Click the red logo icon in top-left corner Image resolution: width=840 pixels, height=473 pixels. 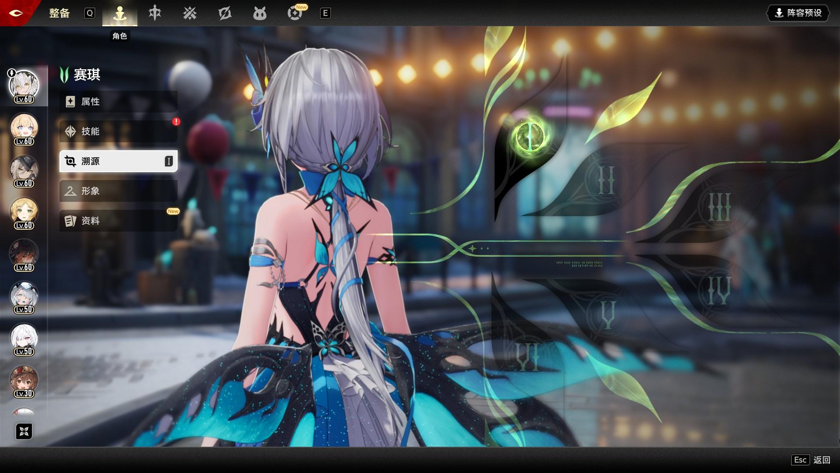click(16, 13)
